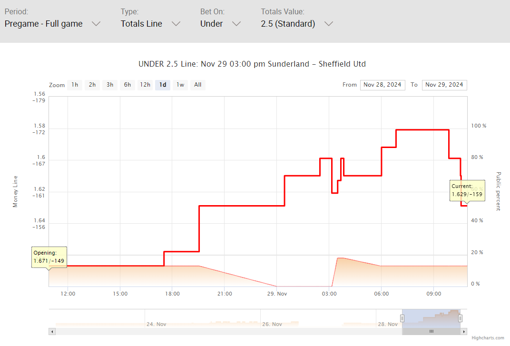The image size is (510, 346).
Task: Set chart zoom to 1w
Action: [x=180, y=85]
